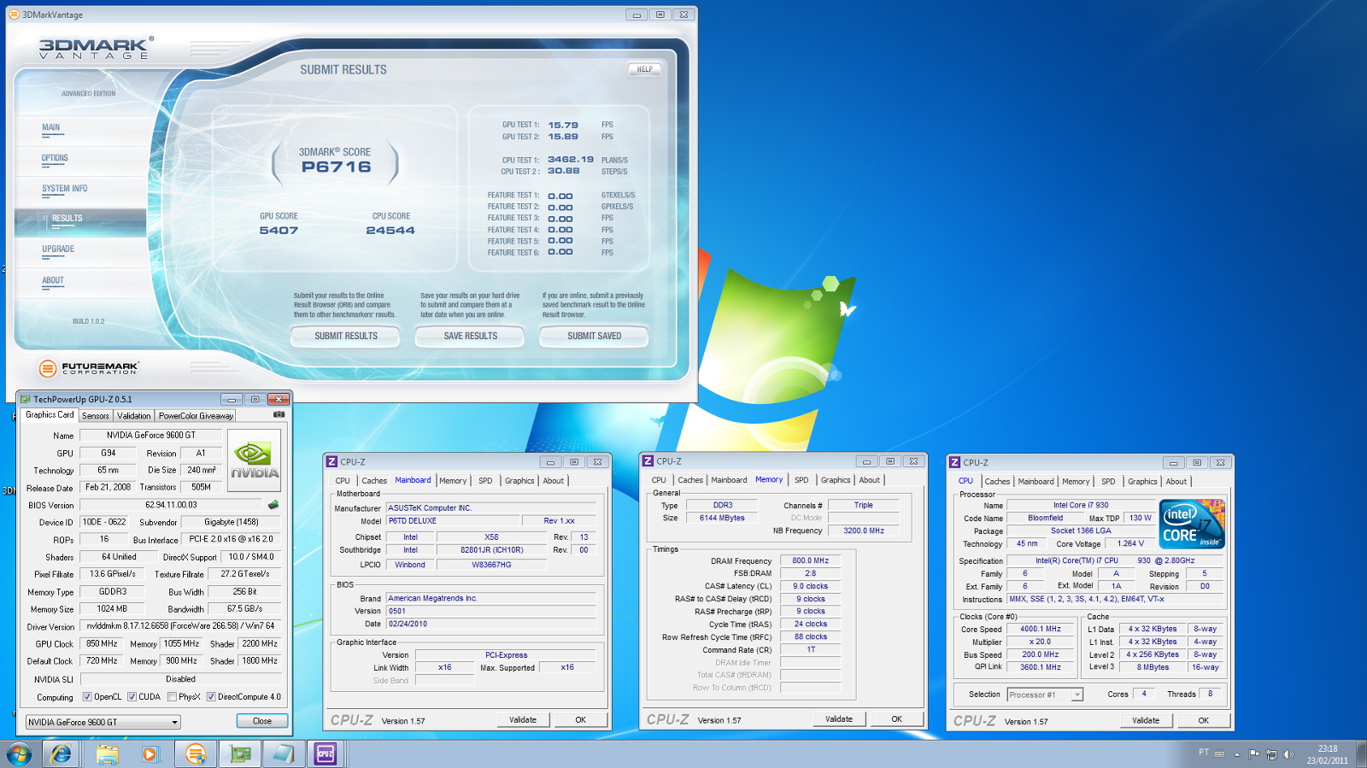Click the Submit Results button
Viewport: 1367px width, 768px height.
click(346, 337)
